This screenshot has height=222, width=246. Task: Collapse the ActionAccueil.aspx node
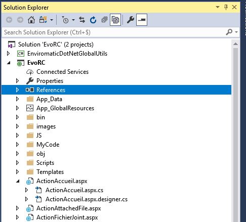click(18, 181)
